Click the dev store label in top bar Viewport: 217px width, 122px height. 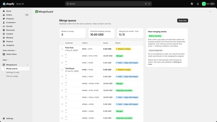point(212,4)
